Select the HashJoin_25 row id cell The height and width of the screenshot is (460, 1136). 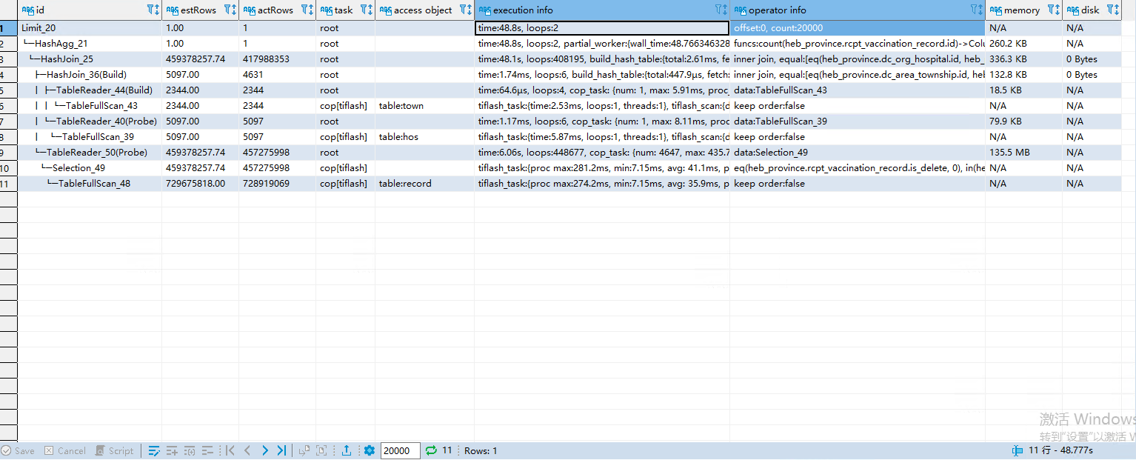coord(67,59)
